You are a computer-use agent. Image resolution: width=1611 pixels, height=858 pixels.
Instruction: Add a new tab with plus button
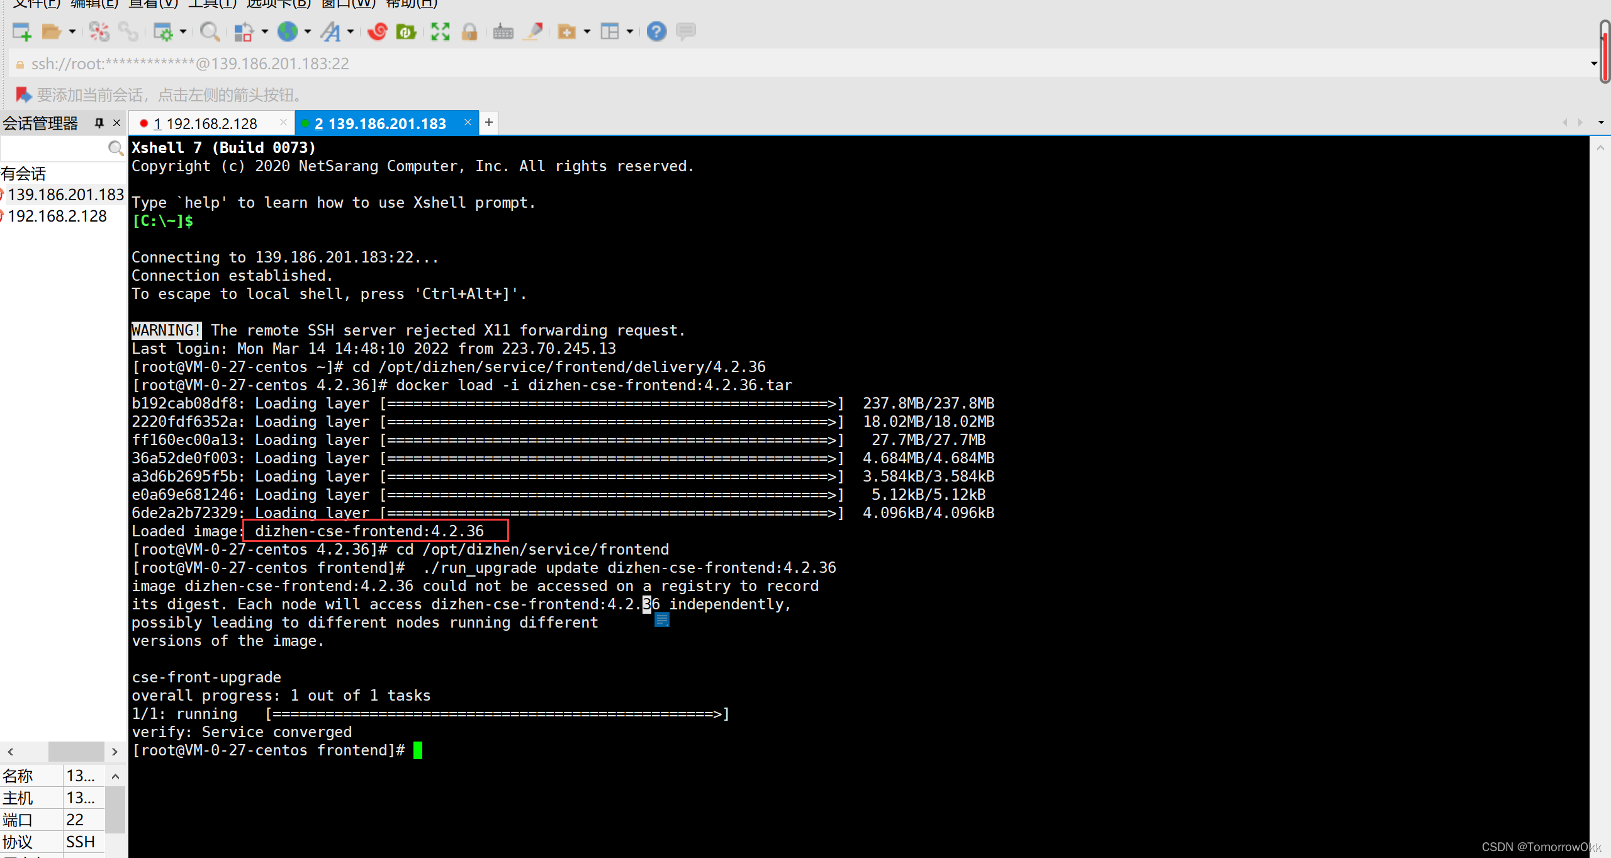pos(489,123)
